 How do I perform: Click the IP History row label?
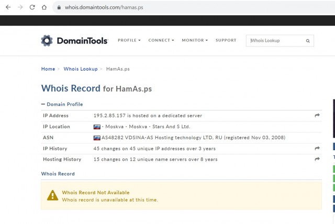[55, 149]
